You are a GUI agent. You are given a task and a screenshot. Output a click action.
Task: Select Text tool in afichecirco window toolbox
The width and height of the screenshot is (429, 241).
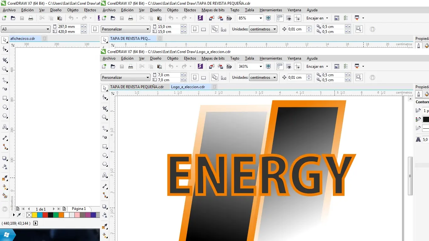[5, 127]
